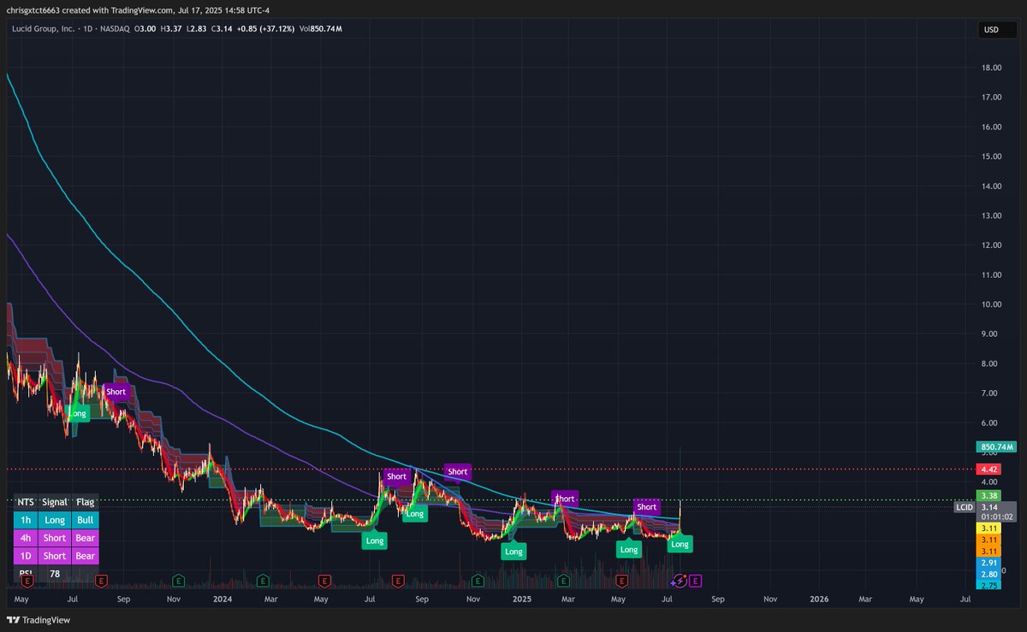Click the purple upcoming earnings E marker

pos(696,581)
